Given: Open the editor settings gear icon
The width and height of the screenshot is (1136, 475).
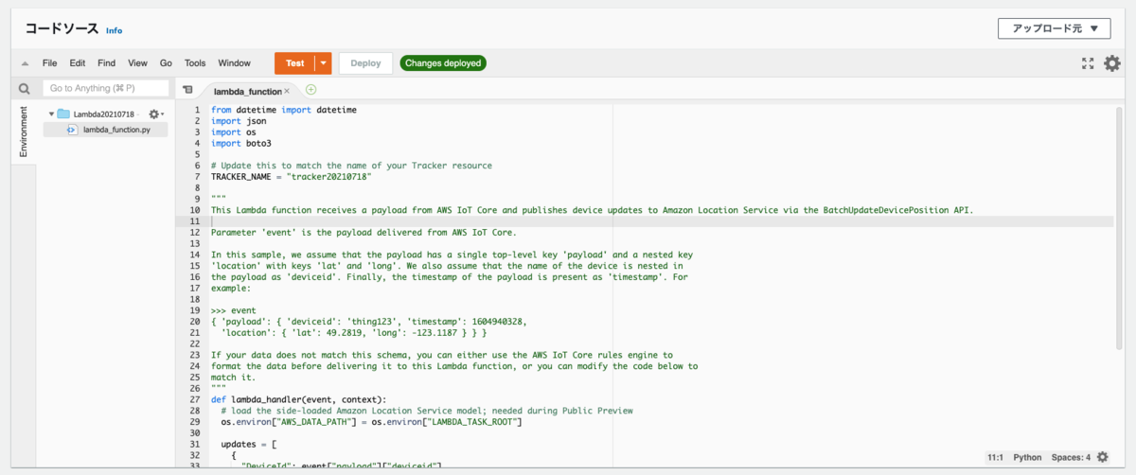Looking at the screenshot, I should 1112,63.
